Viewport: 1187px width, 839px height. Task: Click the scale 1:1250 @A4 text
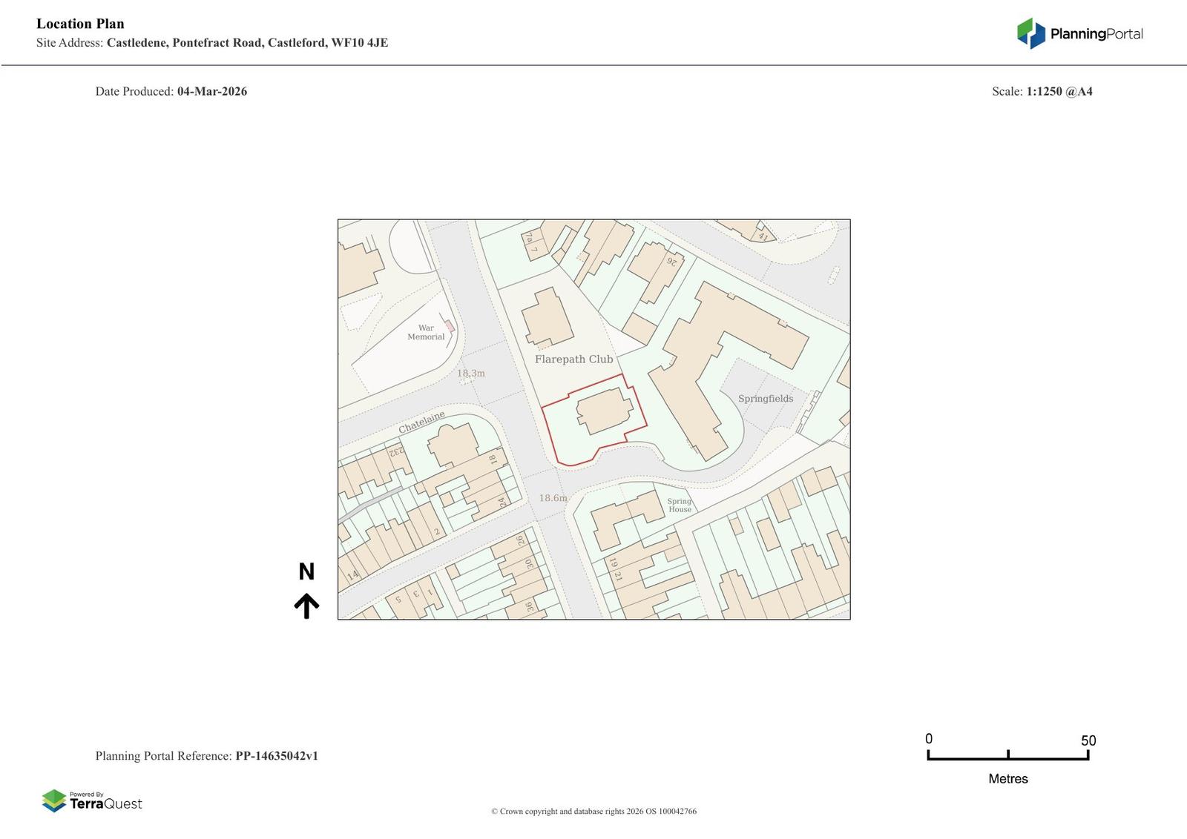(x=1059, y=91)
